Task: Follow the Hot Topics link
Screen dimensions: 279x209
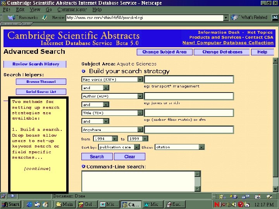Action: [260, 33]
